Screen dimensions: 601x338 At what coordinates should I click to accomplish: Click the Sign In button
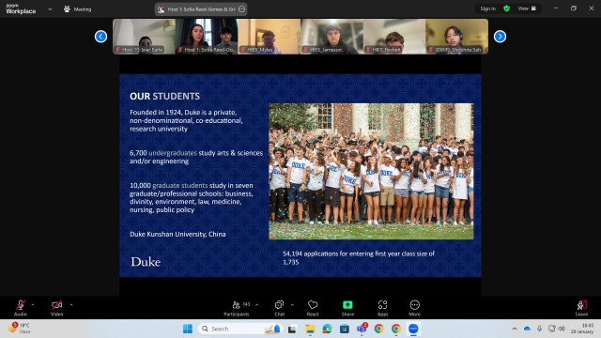pos(488,8)
